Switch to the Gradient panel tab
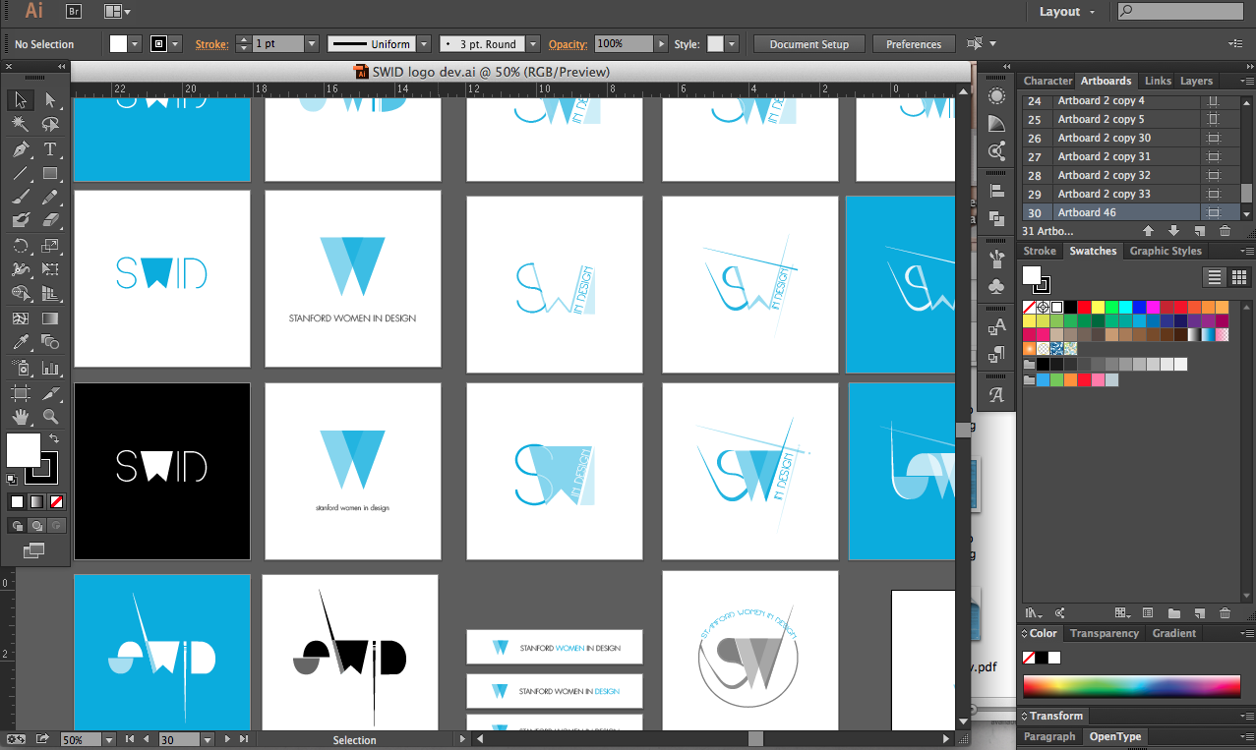Viewport: 1256px width, 750px height. [1174, 634]
